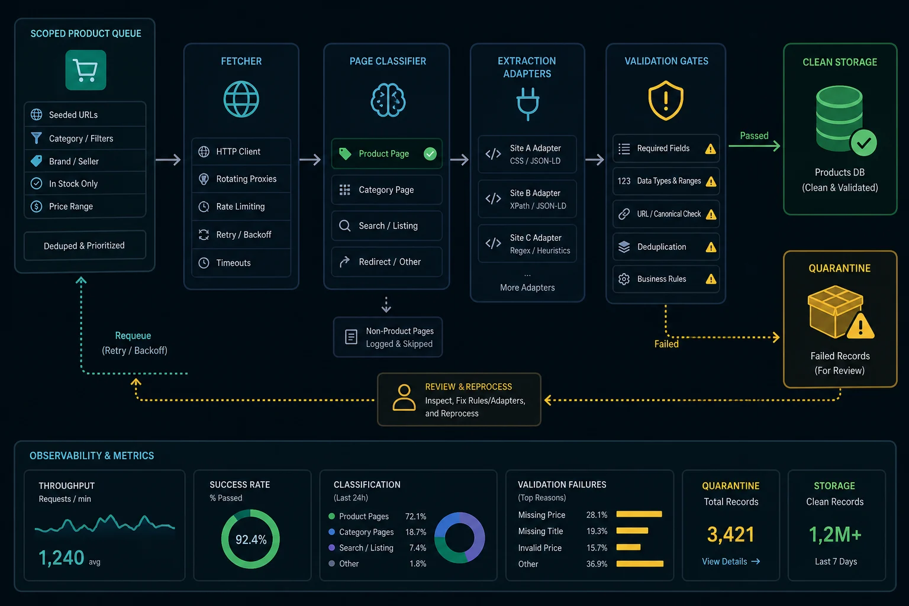Click the code icon for Site C Adapter
This screenshot has height=606, width=909.
[x=493, y=243]
